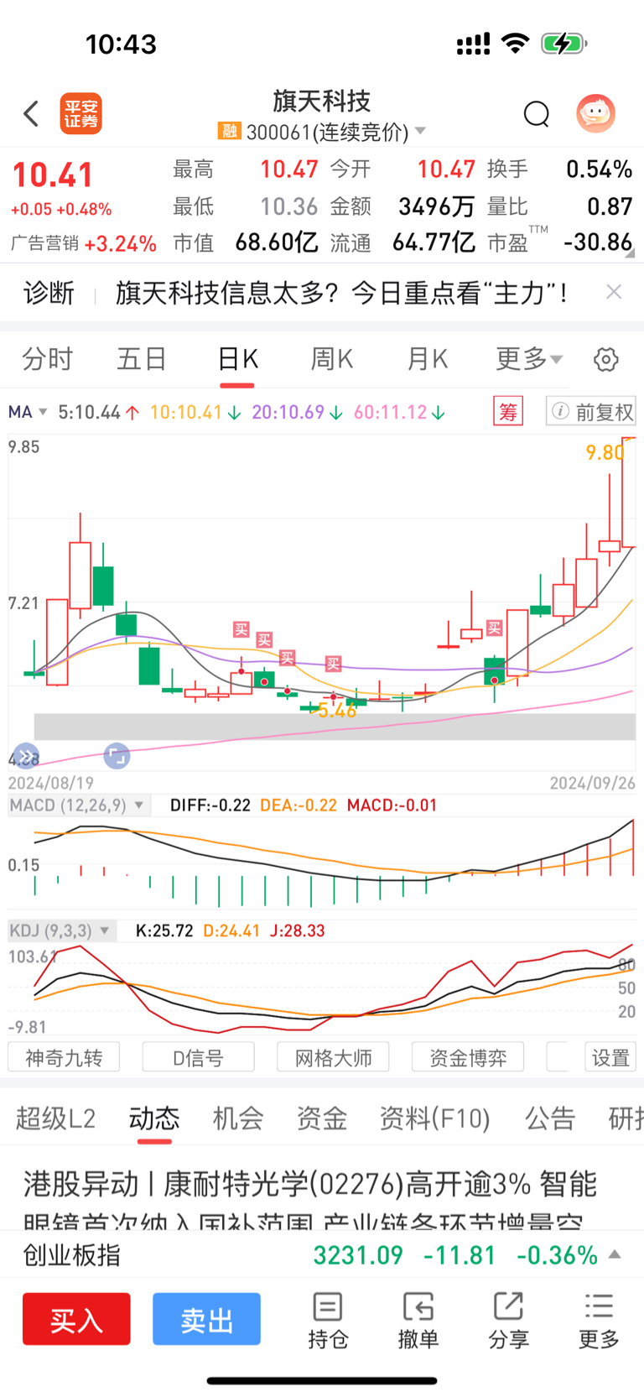Tap the 2024/08/19 date label
The width and height of the screenshot is (644, 1397).
[51, 783]
